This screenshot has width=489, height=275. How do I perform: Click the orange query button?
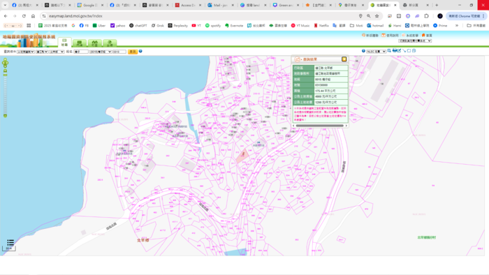(x=133, y=52)
